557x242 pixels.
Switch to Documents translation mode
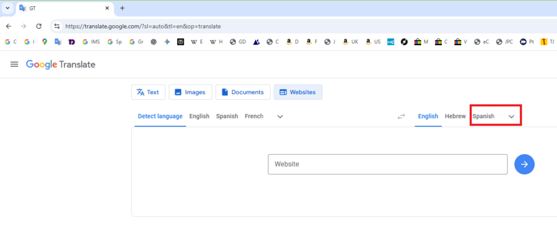point(243,92)
